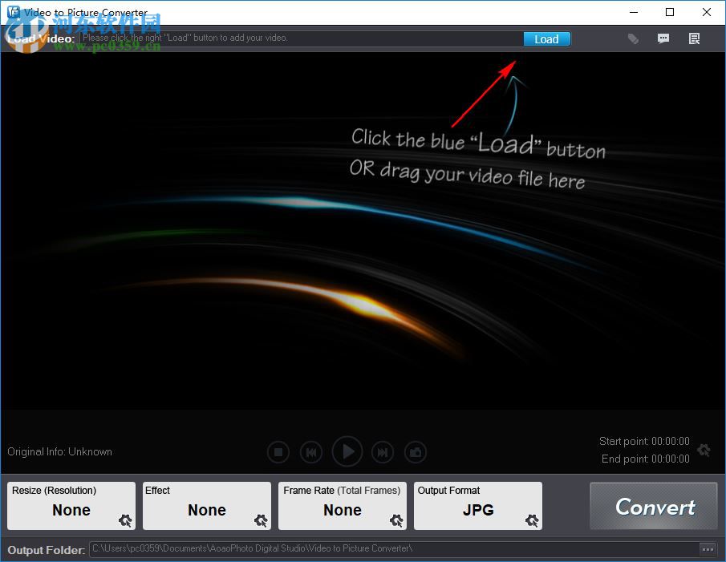Viewport: 726px width, 562px height.
Task: Take a snapshot with the camera icon
Action: 416,451
